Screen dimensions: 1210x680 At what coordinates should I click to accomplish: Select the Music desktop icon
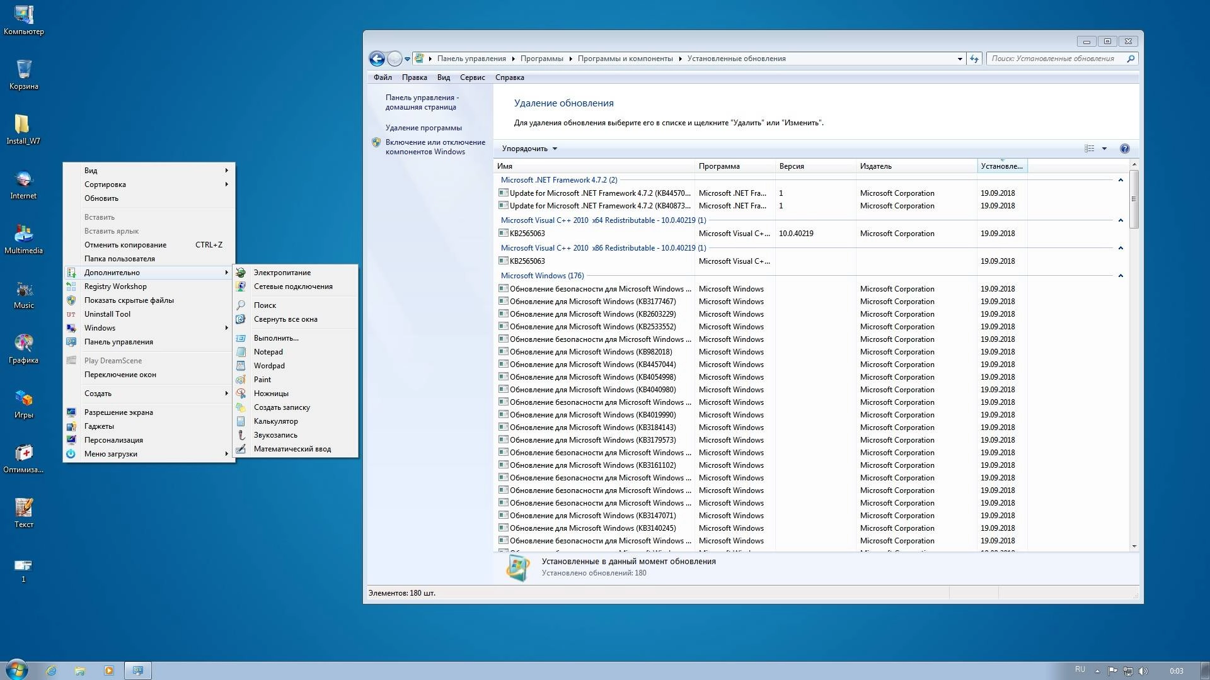click(23, 294)
